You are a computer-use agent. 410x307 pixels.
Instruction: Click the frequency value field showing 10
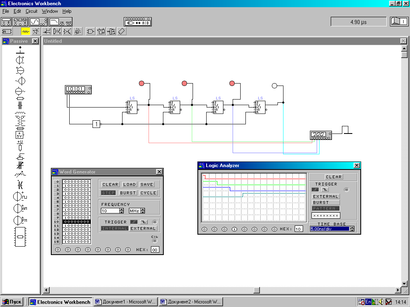(110, 211)
